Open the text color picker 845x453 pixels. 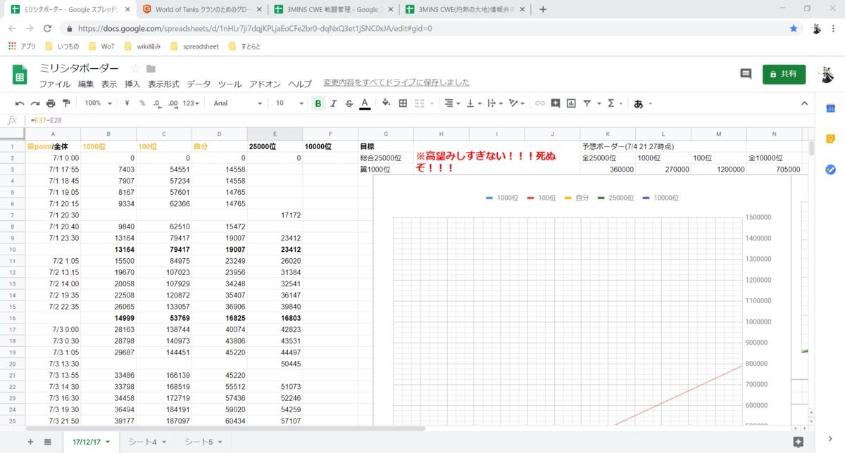click(365, 103)
